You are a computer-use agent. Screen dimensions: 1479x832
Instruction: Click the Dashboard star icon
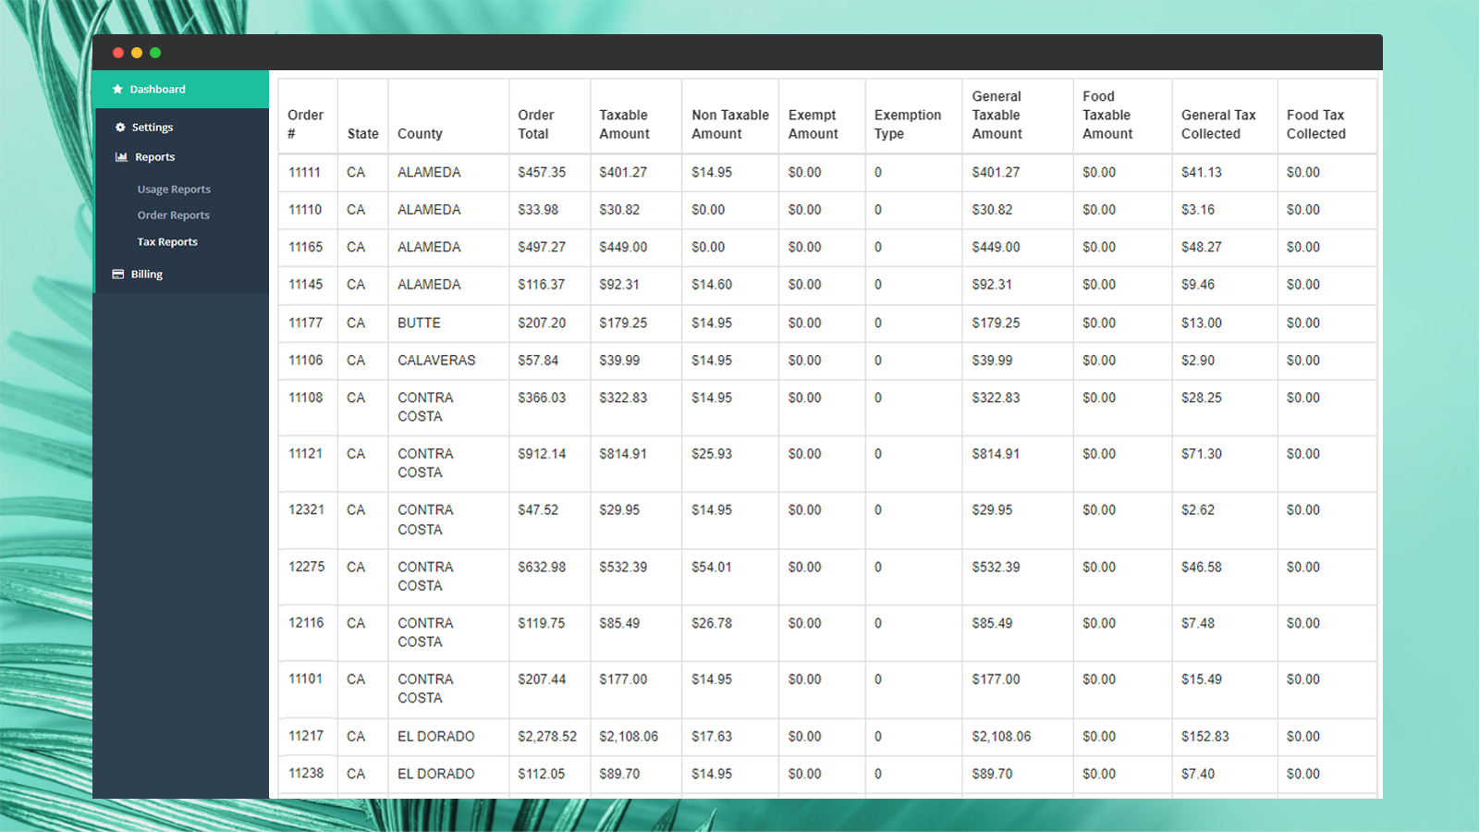[x=117, y=90]
